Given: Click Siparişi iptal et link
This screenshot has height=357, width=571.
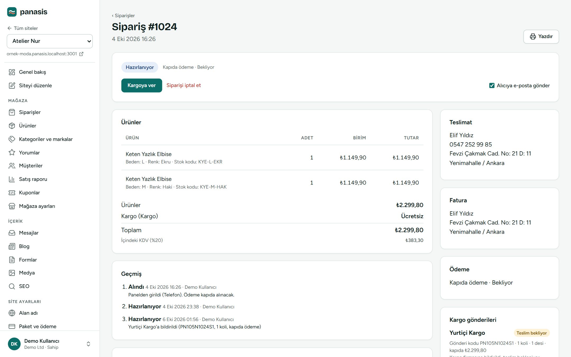Looking at the screenshot, I should (x=184, y=85).
